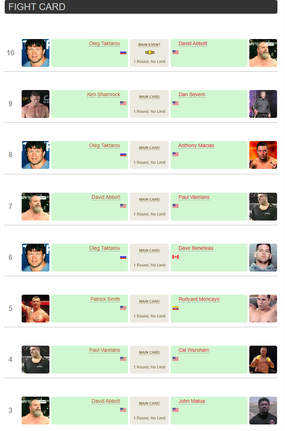
Task: Click the MAIN CARD label in fight 9
Action: [x=149, y=97]
